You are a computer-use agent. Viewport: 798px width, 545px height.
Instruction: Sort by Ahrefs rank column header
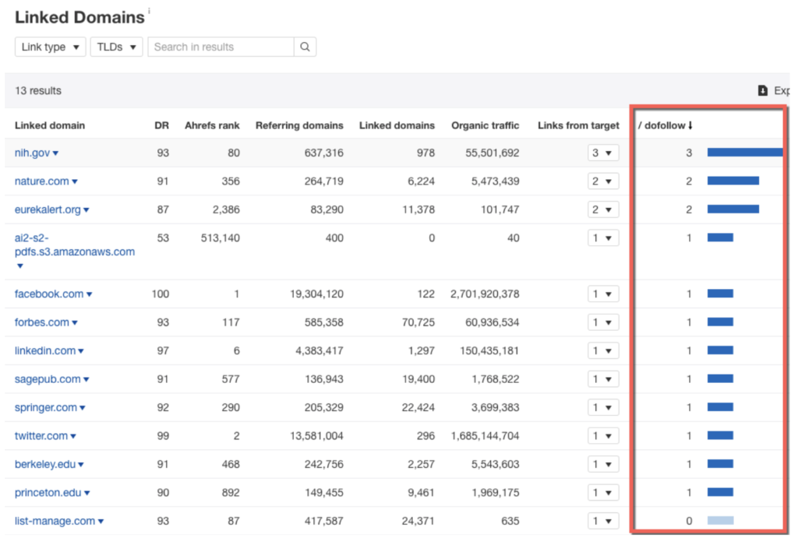pos(212,125)
